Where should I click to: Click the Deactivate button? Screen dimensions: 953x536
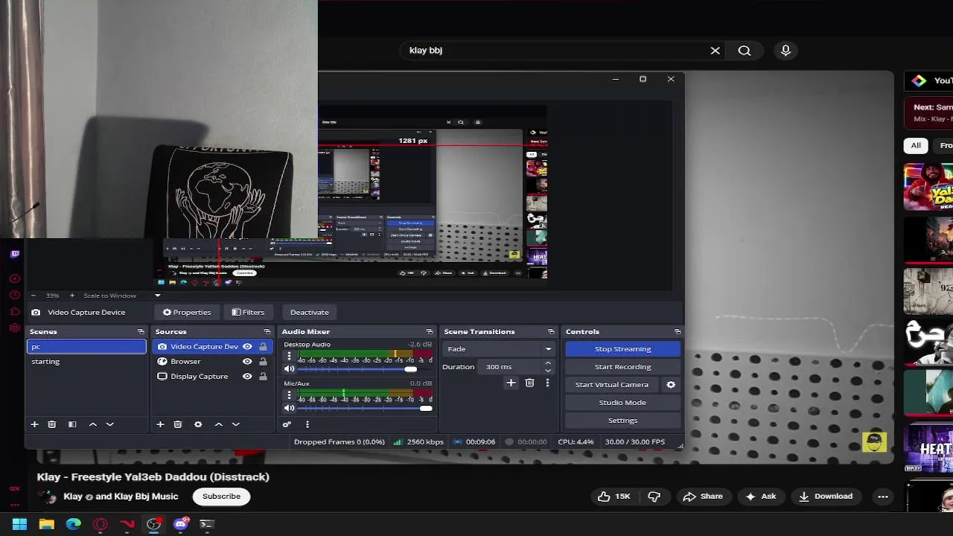(310, 313)
